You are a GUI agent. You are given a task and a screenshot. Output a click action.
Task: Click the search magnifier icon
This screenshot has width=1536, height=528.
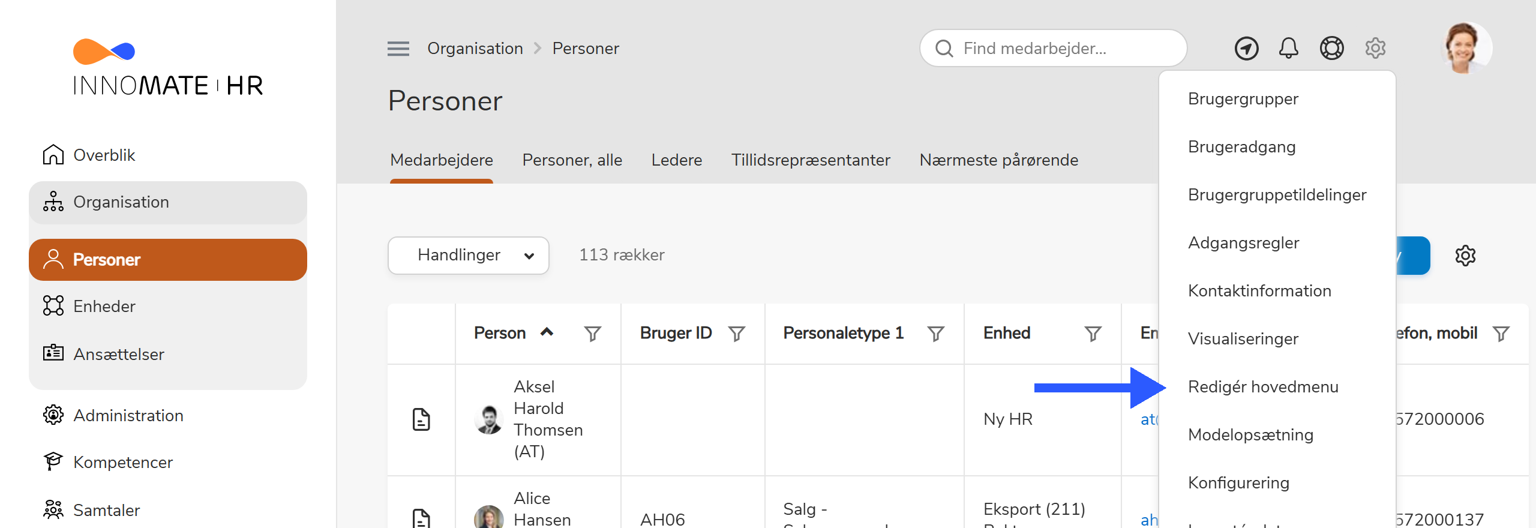[x=944, y=49]
